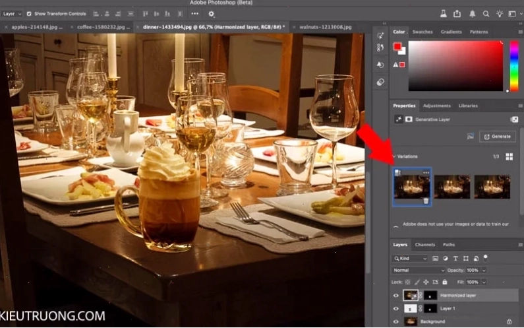Switch to the Channels tab
This screenshot has width=524, height=328.
click(424, 245)
